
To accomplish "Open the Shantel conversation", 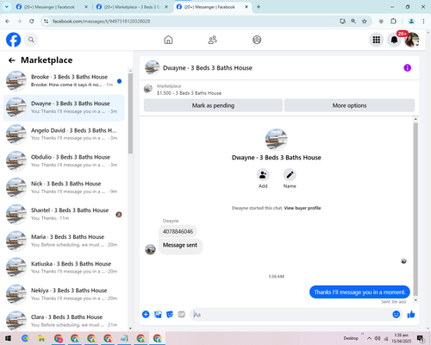I will 64,214.
